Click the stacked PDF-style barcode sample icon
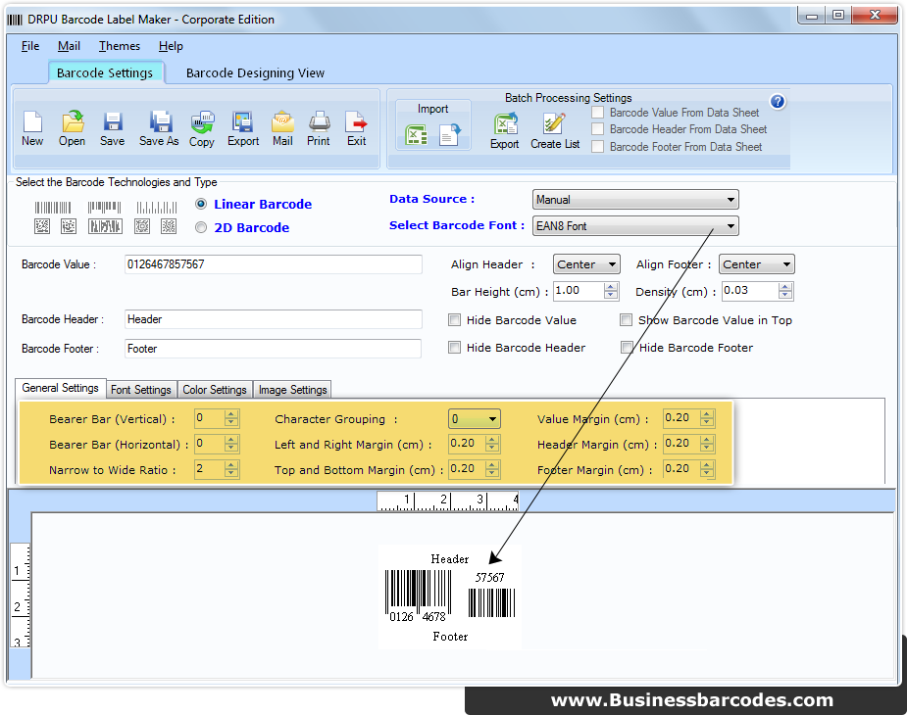 point(105,226)
